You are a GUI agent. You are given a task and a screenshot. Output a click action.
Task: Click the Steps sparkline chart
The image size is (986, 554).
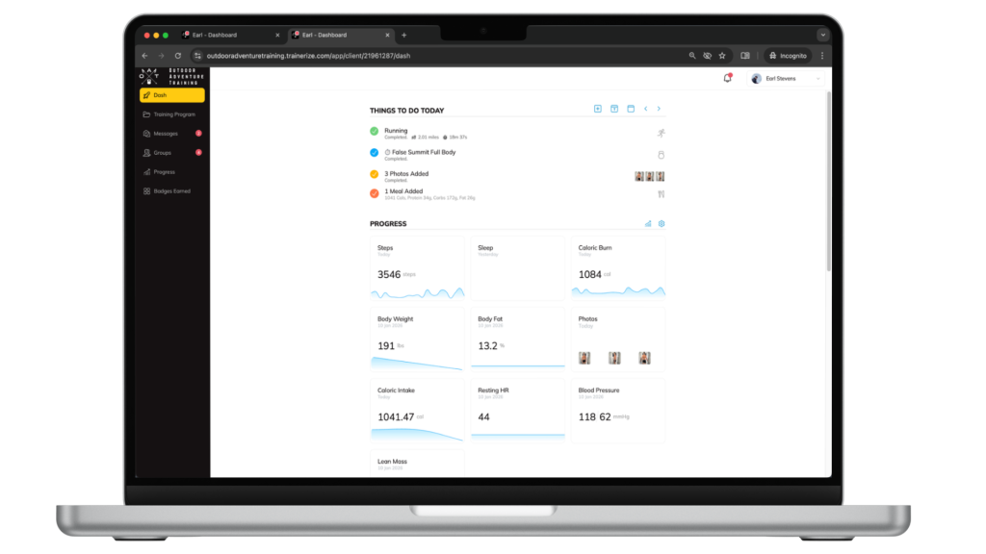click(417, 292)
